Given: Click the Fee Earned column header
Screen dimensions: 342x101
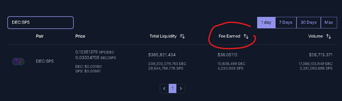Looking at the screenshot, I should [230, 36].
